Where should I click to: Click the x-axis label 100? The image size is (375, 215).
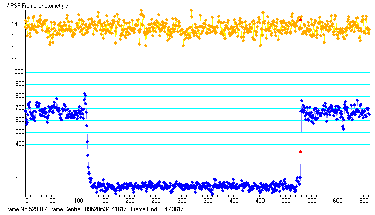78,201
